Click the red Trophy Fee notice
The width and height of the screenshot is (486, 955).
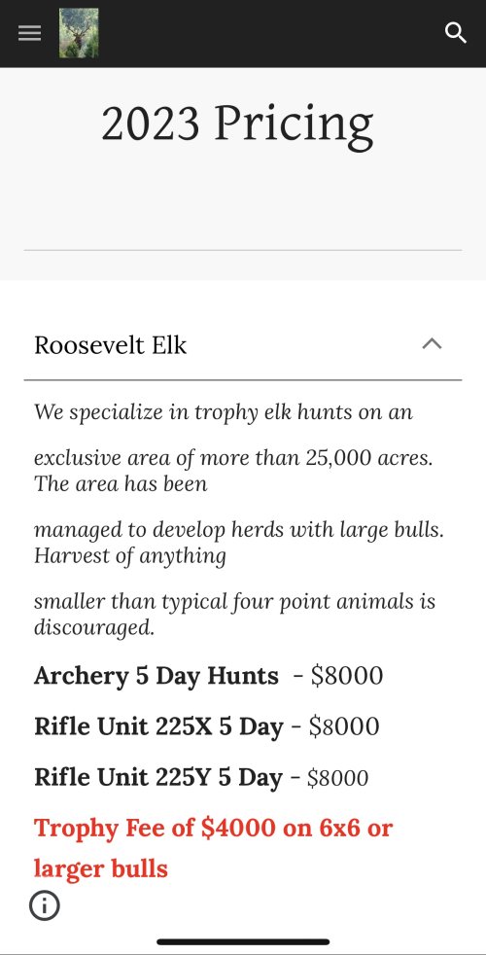coord(213,848)
